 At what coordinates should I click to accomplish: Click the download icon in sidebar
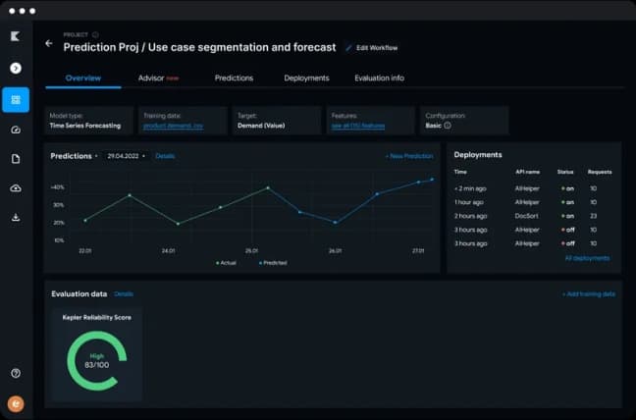16,217
